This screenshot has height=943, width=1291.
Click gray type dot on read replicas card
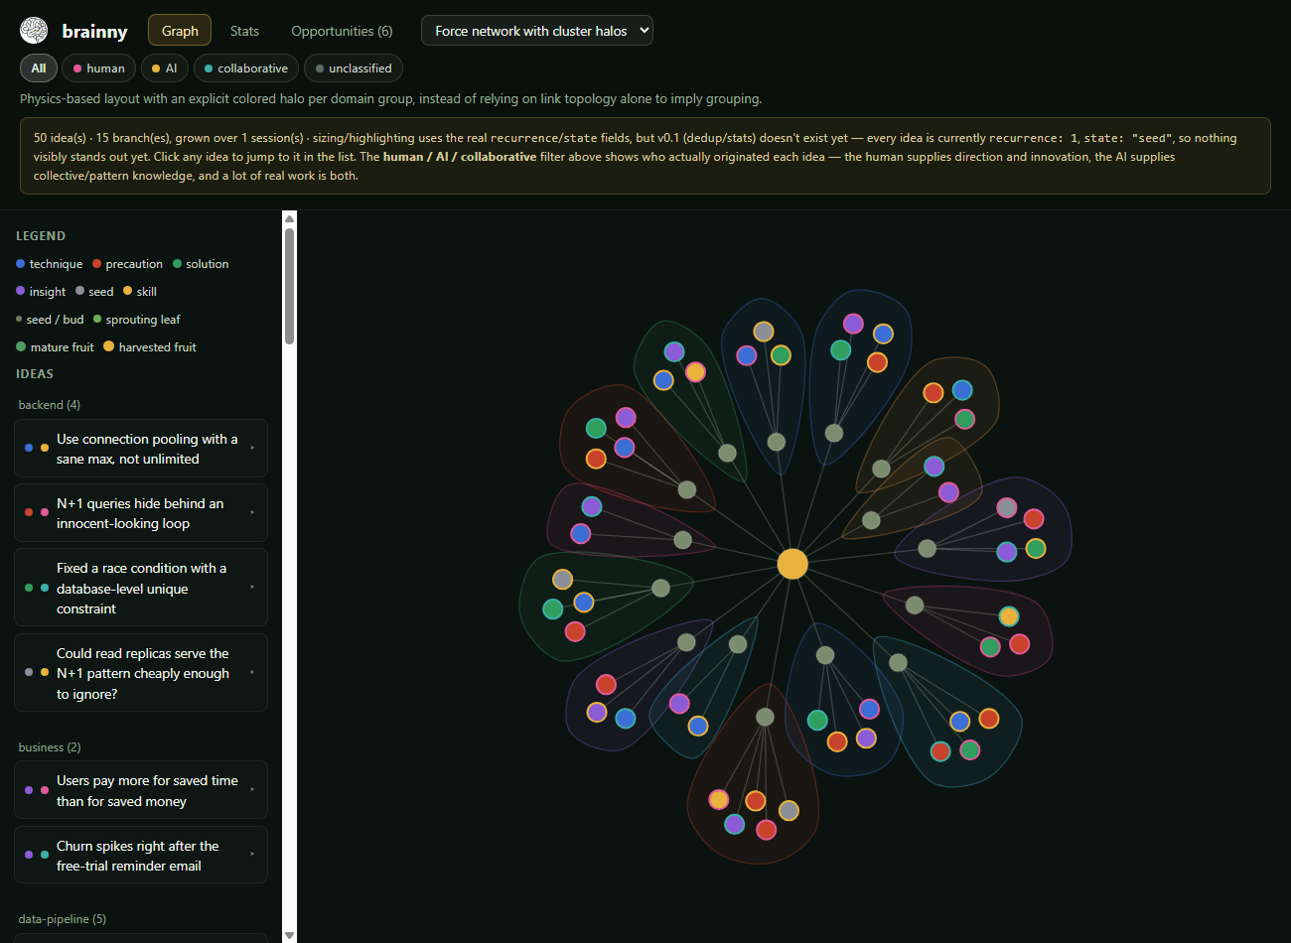click(29, 672)
